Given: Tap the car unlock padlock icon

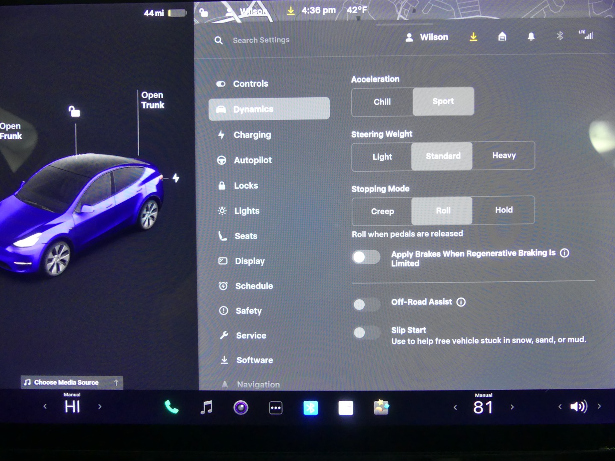Looking at the screenshot, I should (74, 111).
